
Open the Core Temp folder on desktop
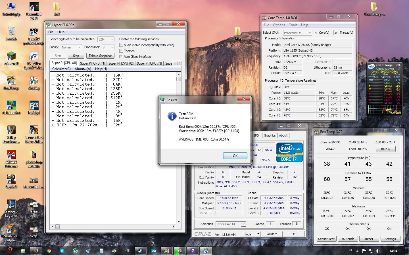click(x=374, y=9)
